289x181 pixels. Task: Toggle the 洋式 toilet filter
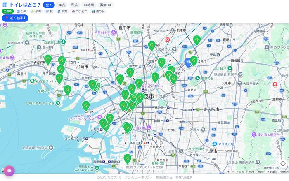(62, 5)
